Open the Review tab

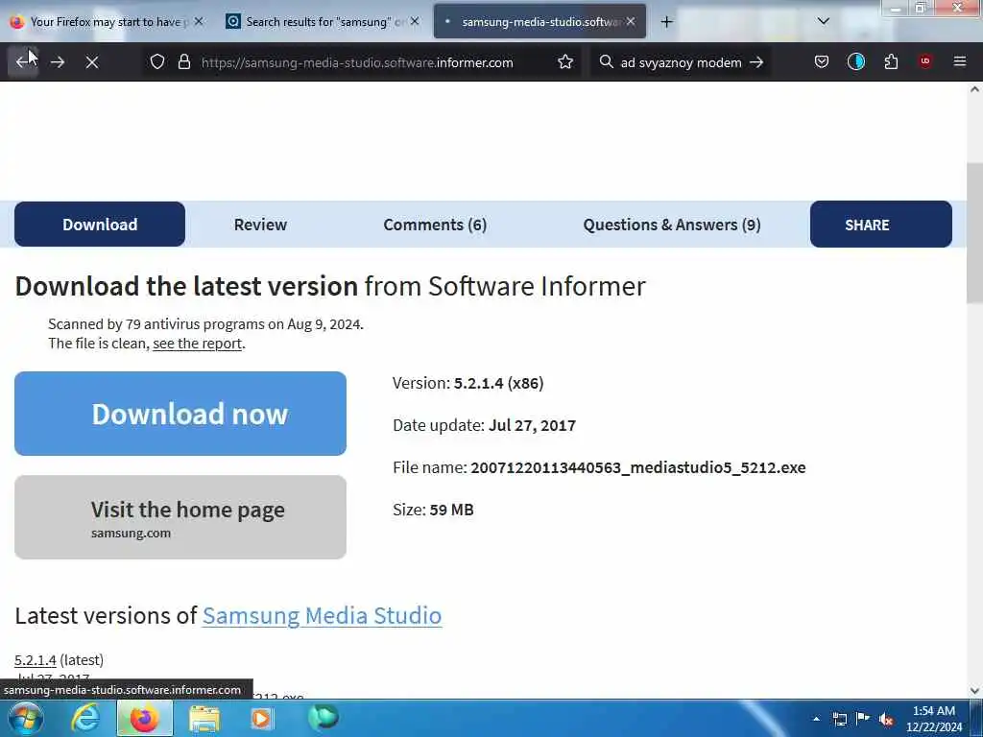pos(260,225)
